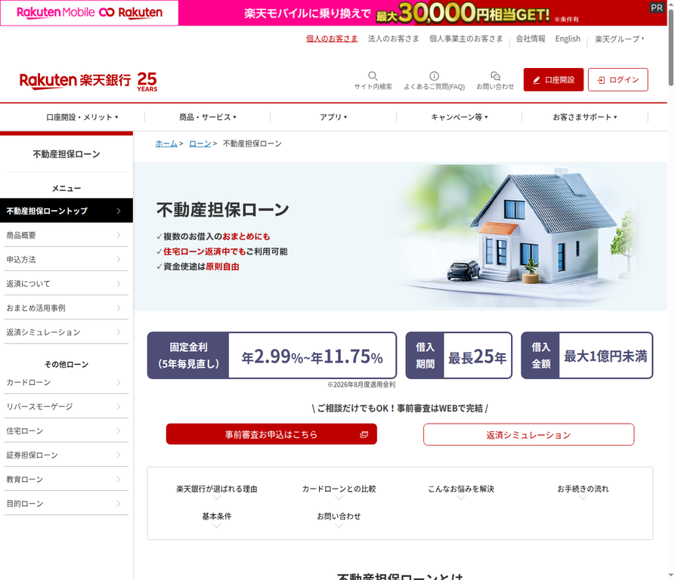675x580 pixels.
Task: Click the page vertical scrollbar thumb
Action: click(x=670, y=46)
